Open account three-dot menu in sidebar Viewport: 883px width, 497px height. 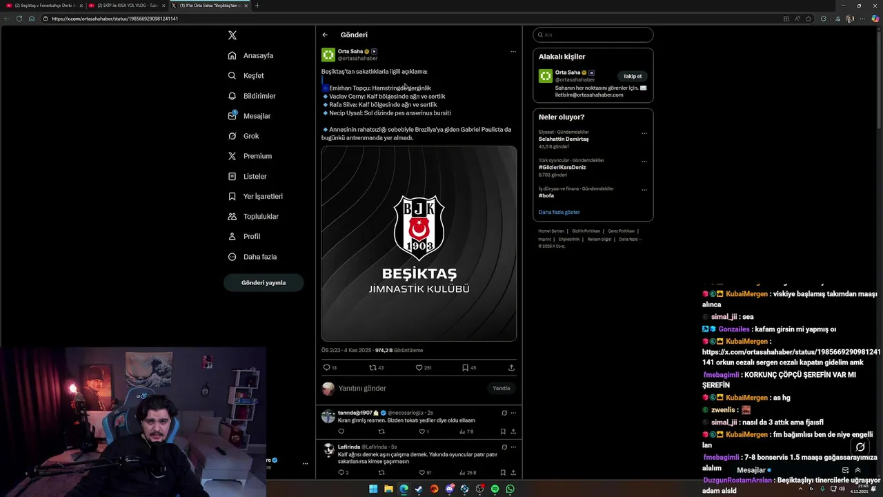tap(305, 464)
